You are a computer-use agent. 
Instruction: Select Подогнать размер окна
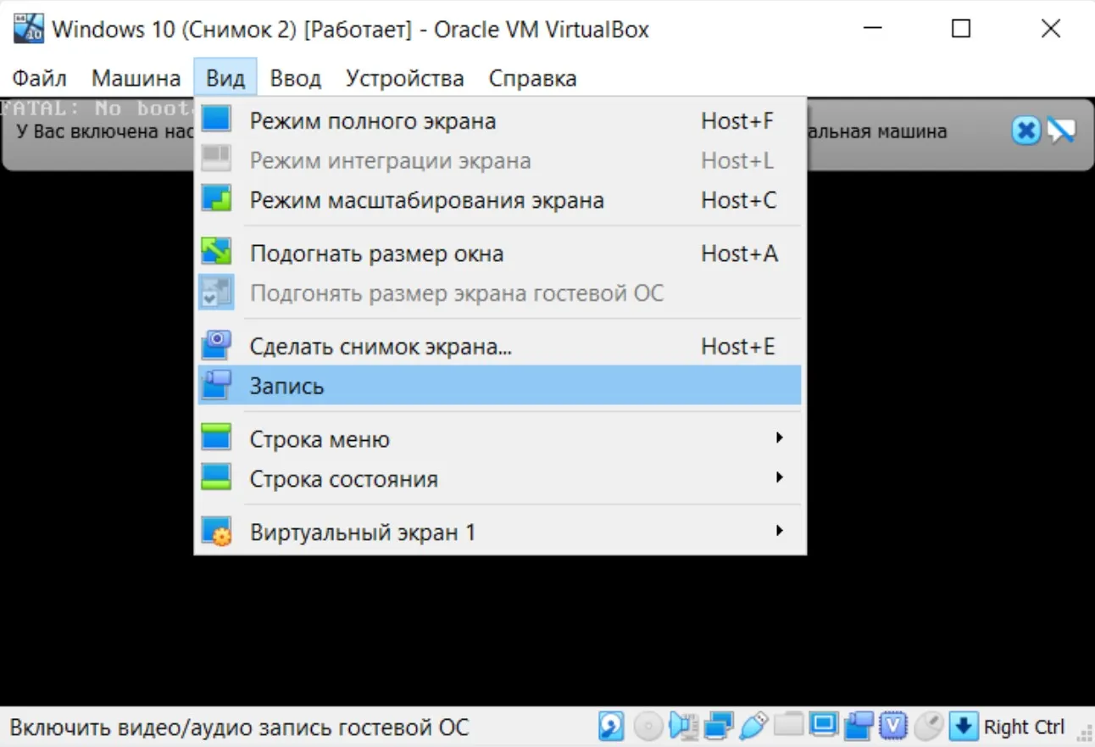coord(498,254)
